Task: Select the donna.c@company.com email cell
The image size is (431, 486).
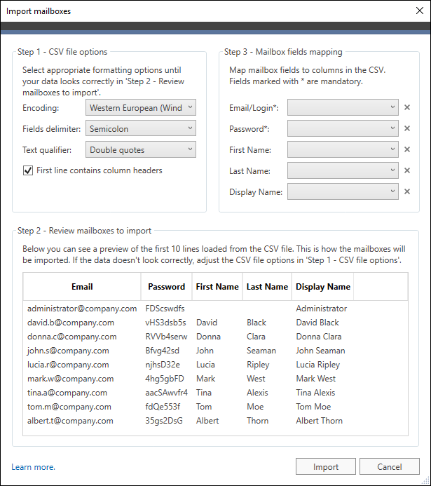Action: click(x=71, y=337)
